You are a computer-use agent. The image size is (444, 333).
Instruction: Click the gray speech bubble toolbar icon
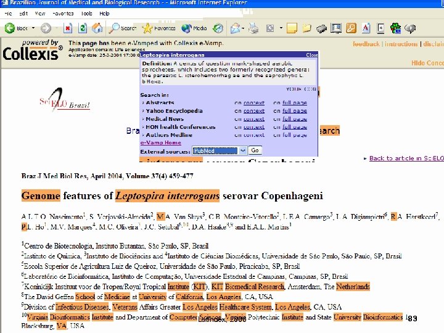410,28
